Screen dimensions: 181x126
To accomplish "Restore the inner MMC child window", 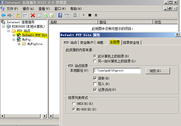I will coord(170,9).
